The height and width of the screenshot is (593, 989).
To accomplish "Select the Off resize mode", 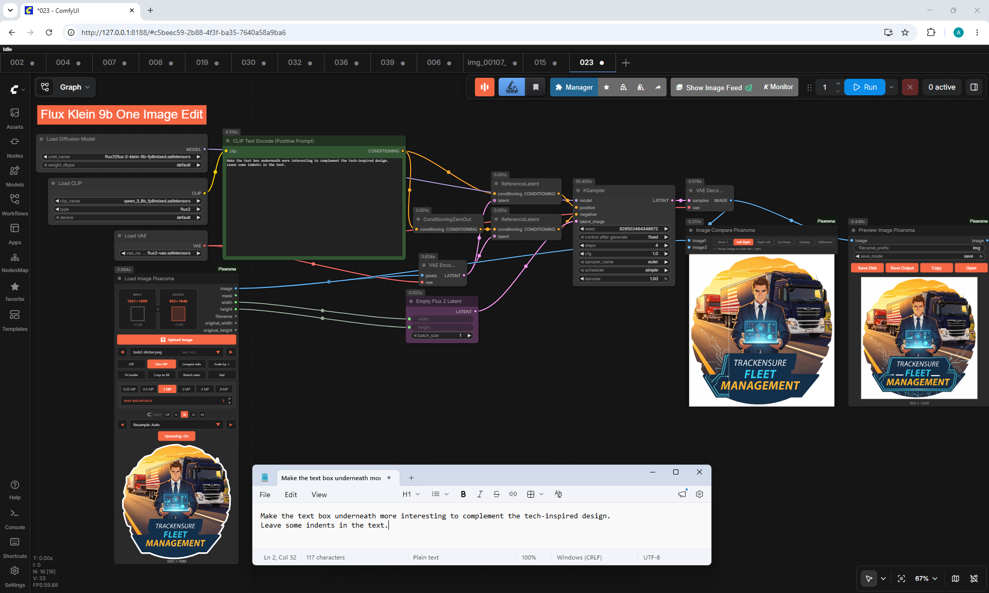I will point(131,364).
